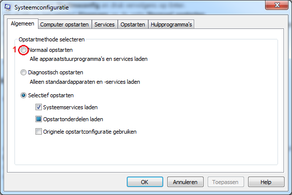
Task: Toggle Opstartonderdelen laden checkbox
Action: [38, 119]
